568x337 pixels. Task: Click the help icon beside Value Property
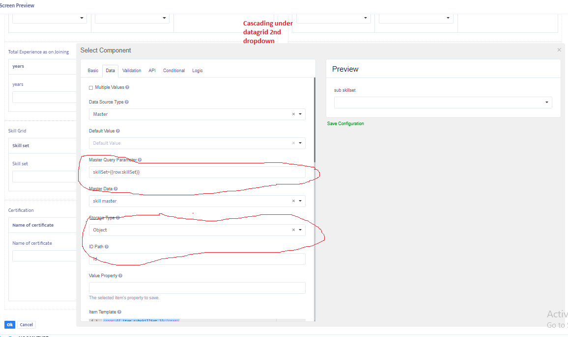[120, 275]
